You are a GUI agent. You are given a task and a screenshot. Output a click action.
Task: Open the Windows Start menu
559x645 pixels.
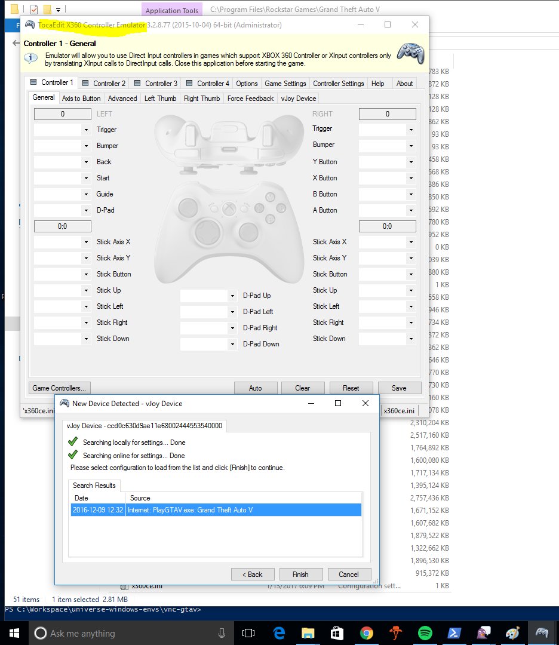(x=14, y=633)
